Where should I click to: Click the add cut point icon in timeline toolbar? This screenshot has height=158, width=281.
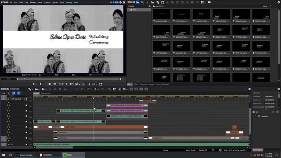[x=96, y=89]
